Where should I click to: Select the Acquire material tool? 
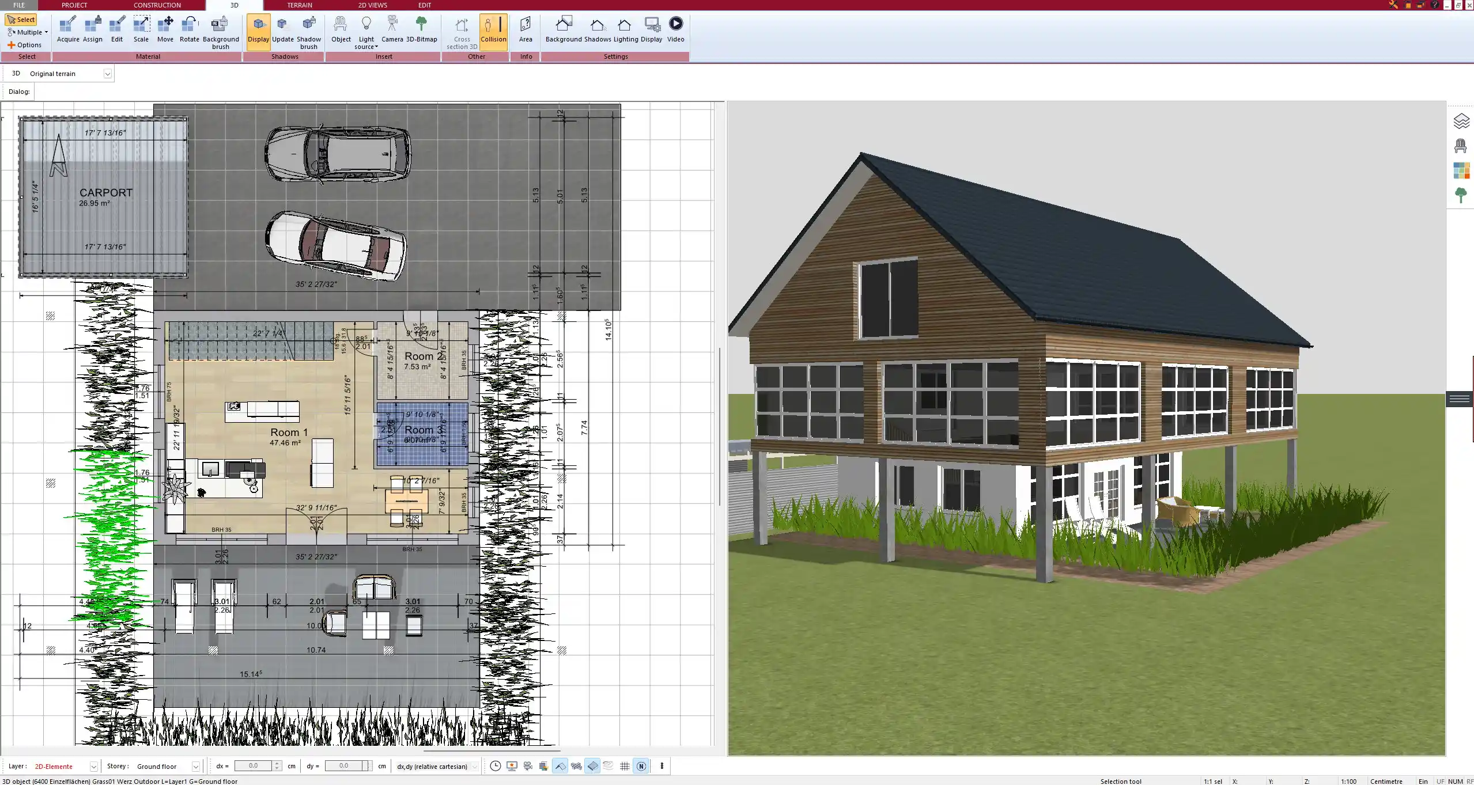pyautogui.click(x=68, y=28)
